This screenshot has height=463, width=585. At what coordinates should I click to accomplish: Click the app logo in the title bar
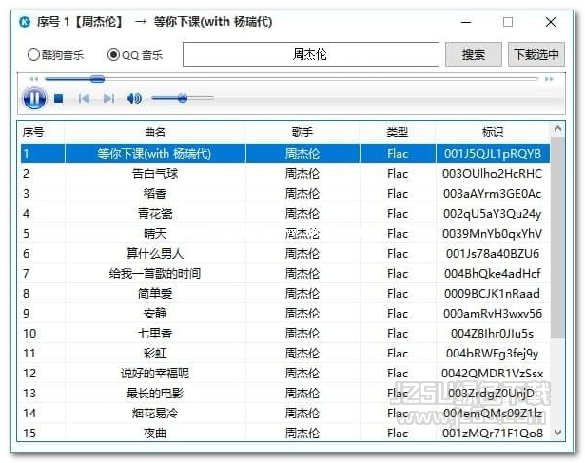[25, 22]
